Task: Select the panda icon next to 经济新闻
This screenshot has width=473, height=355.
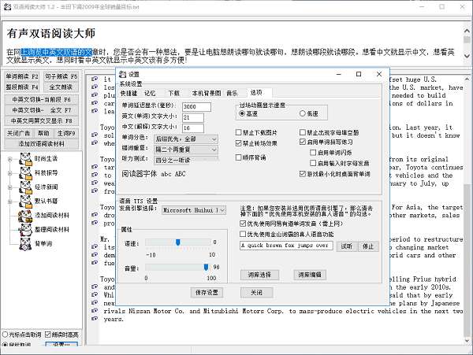Action: click(x=26, y=187)
